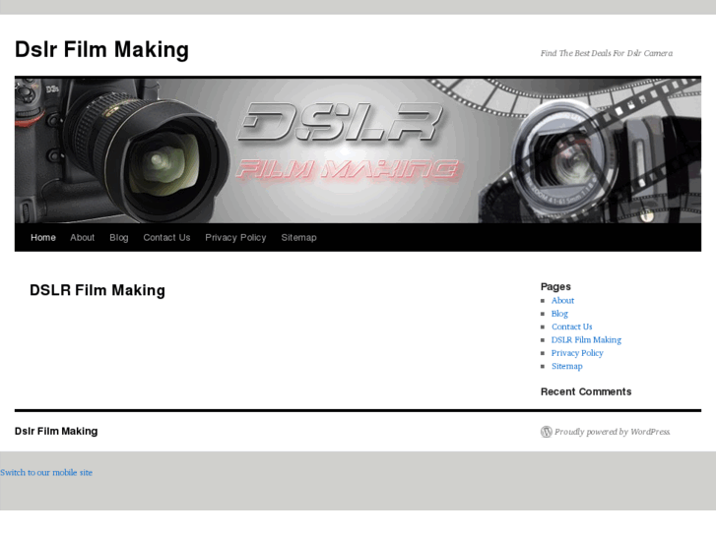This screenshot has width=716, height=536.
Task: Follow Proudly powered by WordPress link
Action: click(612, 432)
